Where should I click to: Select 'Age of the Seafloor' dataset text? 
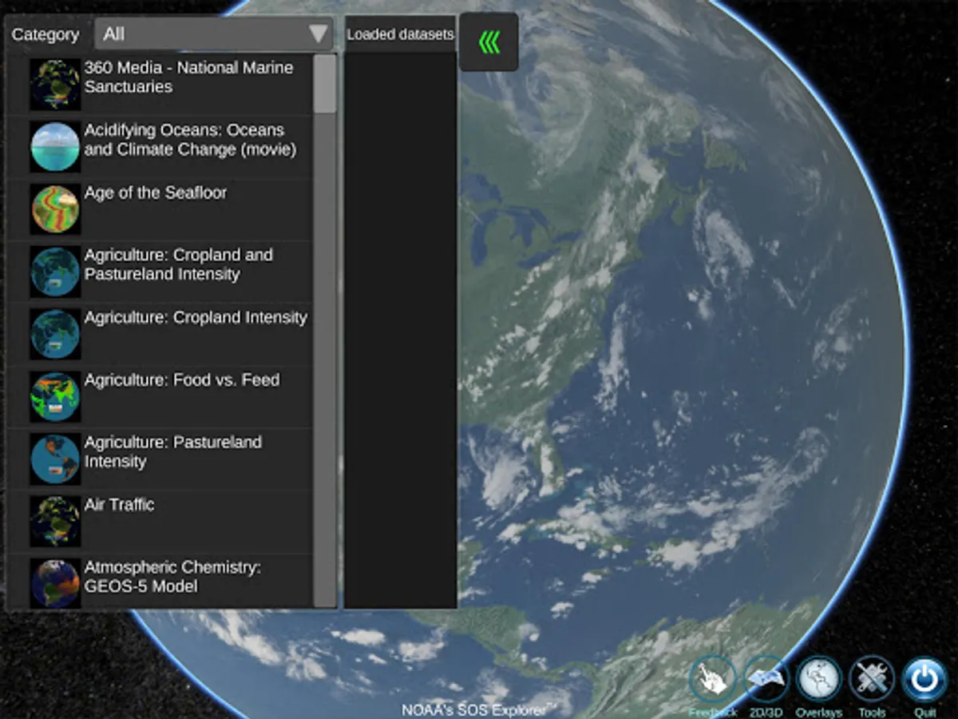coord(156,193)
